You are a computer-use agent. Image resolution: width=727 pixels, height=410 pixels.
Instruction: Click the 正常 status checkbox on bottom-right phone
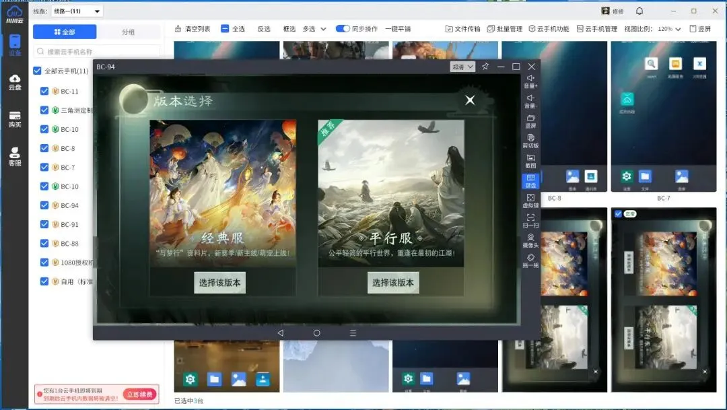point(617,214)
